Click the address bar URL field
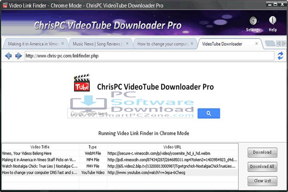 click(x=149, y=56)
